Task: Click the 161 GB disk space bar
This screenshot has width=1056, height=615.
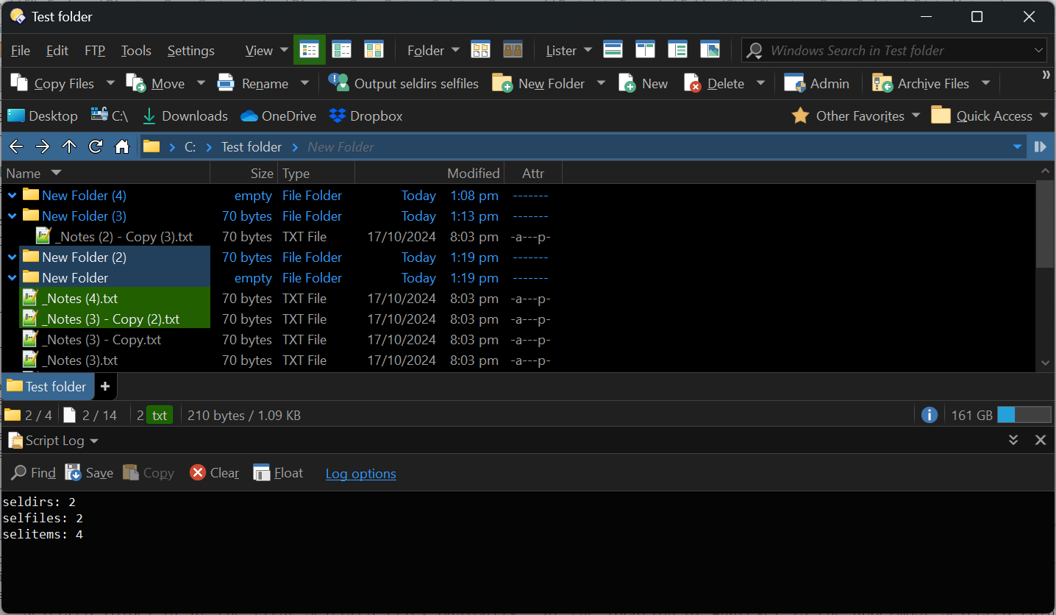Action: (1023, 415)
